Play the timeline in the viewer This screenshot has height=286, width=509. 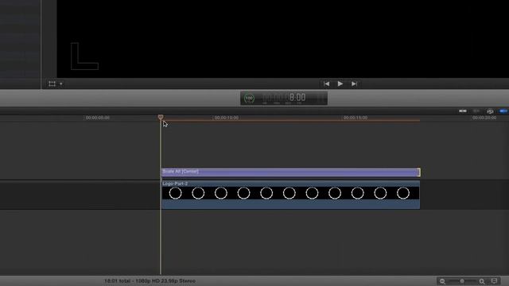tap(340, 84)
